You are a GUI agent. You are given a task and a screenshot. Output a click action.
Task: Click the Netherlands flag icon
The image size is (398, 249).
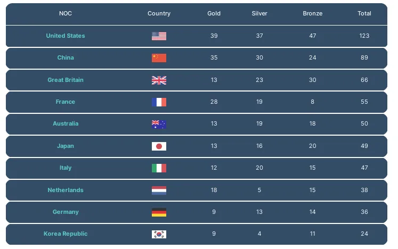pyautogui.click(x=159, y=190)
